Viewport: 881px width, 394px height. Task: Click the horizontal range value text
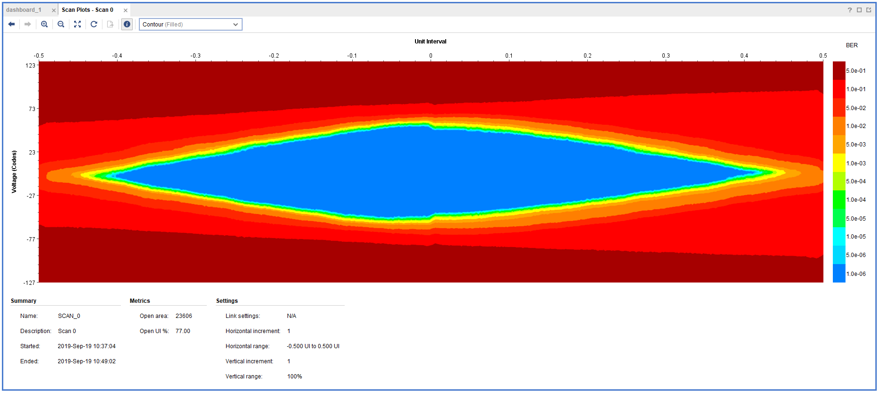(313, 346)
